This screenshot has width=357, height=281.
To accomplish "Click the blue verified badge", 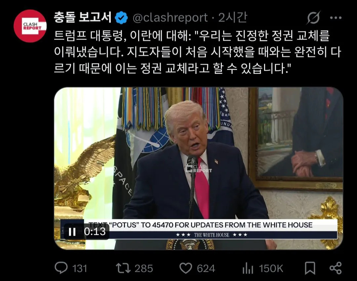I will pos(121,18).
